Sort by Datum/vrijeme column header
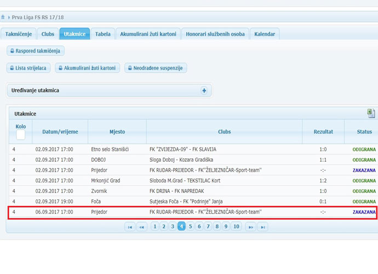378x274 pixels. click(60, 132)
